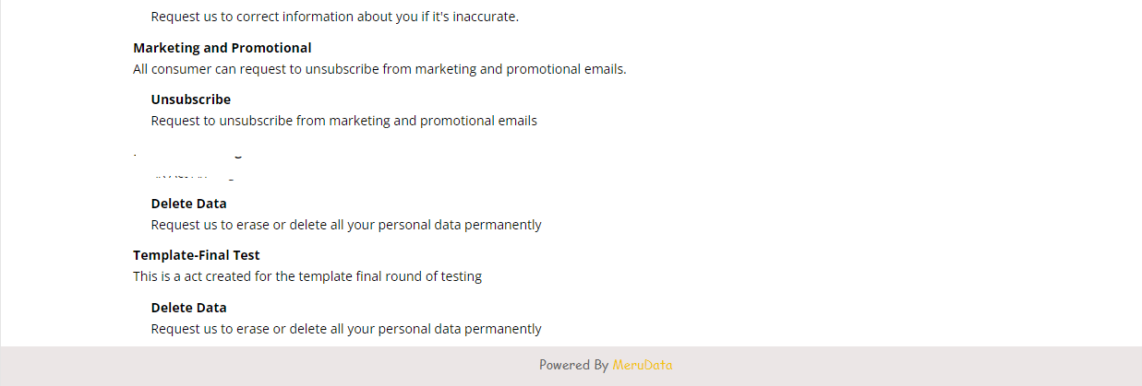Click the Template-Final Test heading
This screenshot has height=386, width=1142.
click(197, 255)
